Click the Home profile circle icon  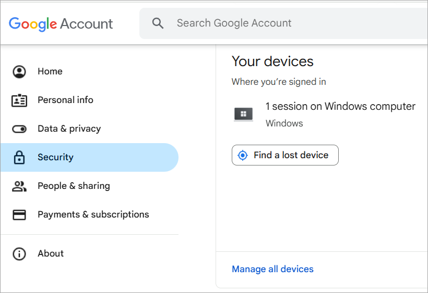19,71
